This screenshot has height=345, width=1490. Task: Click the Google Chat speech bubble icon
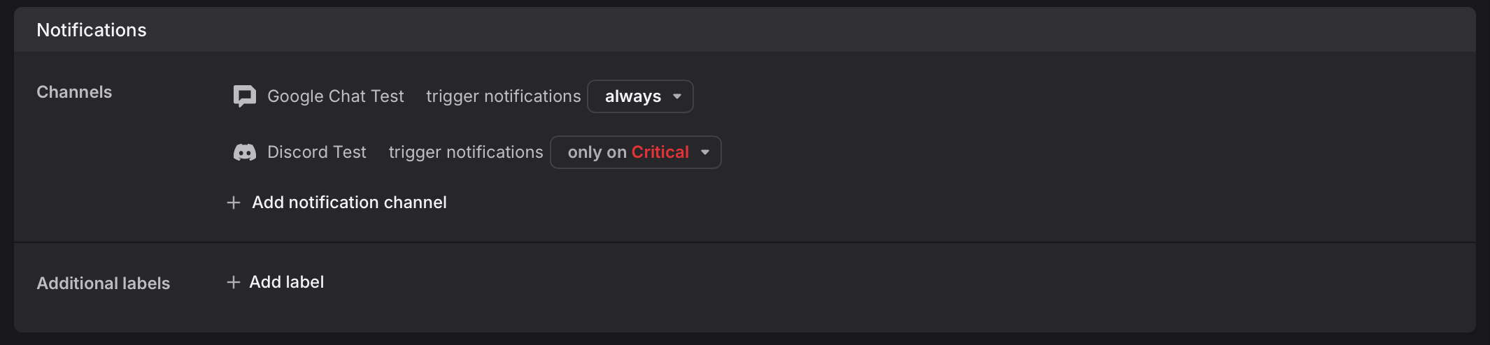coord(244,96)
